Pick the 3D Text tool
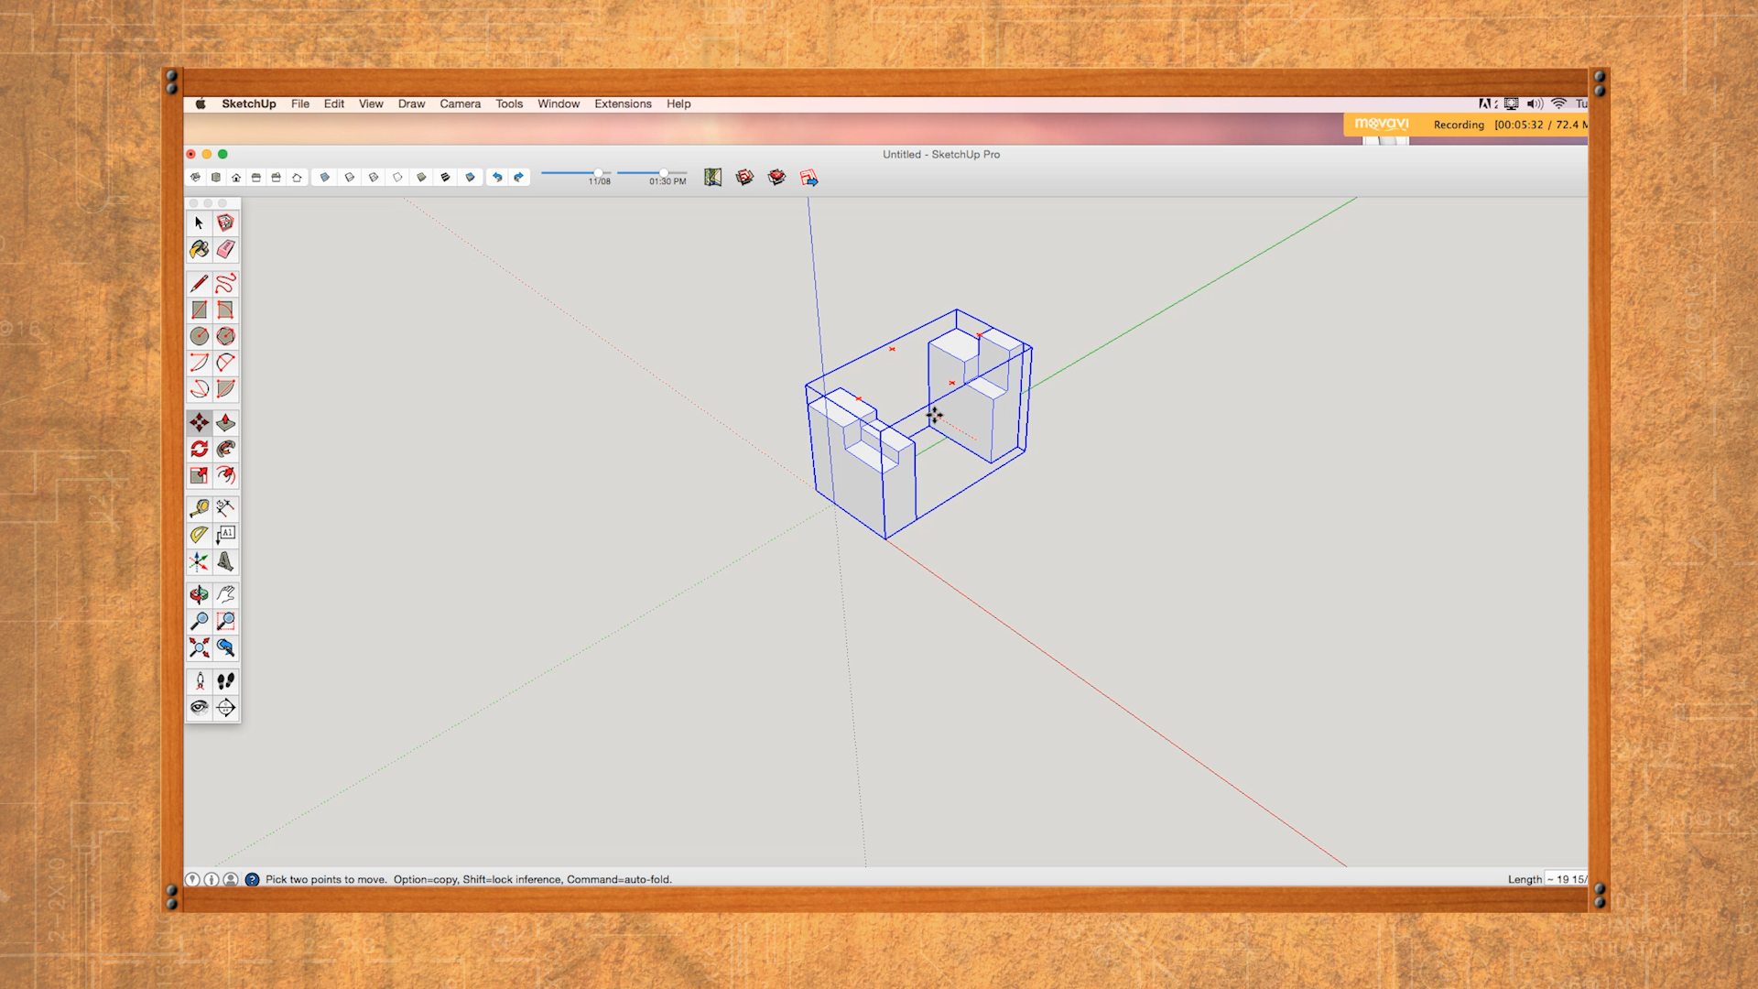This screenshot has width=1758, height=989. [225, 561]
